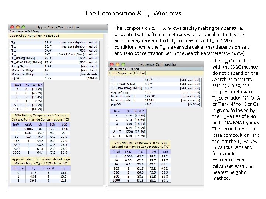Click A260/A280 value 1.85
Image resolution: width=266 pixels, height=199 pixels.
48,66
